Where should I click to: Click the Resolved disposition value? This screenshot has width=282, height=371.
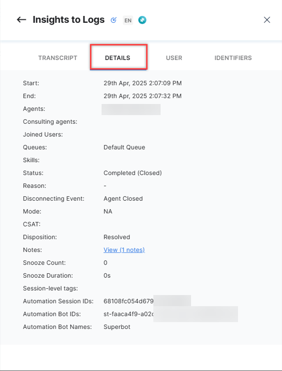pyautogui.click(x=117, y=237)
